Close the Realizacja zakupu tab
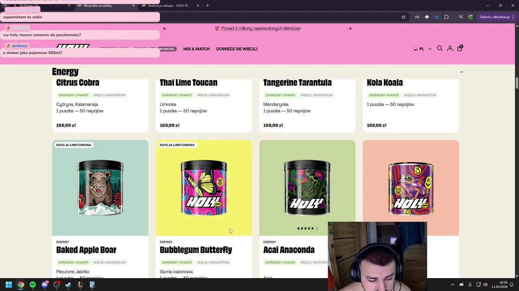The width and height of the screenshot is (519, 291). tap(198, 6)
